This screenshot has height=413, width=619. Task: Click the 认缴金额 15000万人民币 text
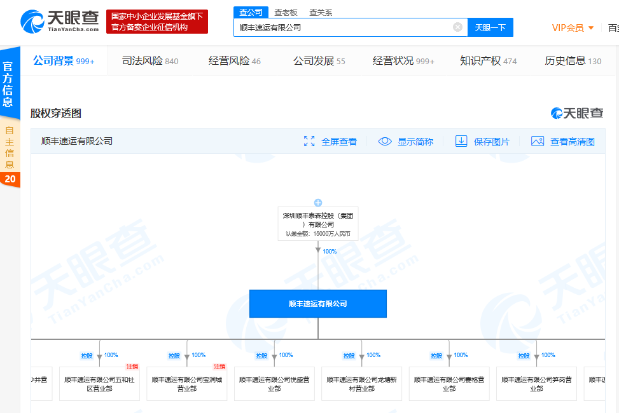coord(318,234)
